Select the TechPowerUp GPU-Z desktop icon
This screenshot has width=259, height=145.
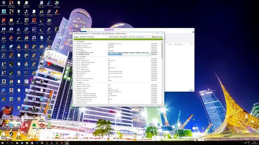49,21
